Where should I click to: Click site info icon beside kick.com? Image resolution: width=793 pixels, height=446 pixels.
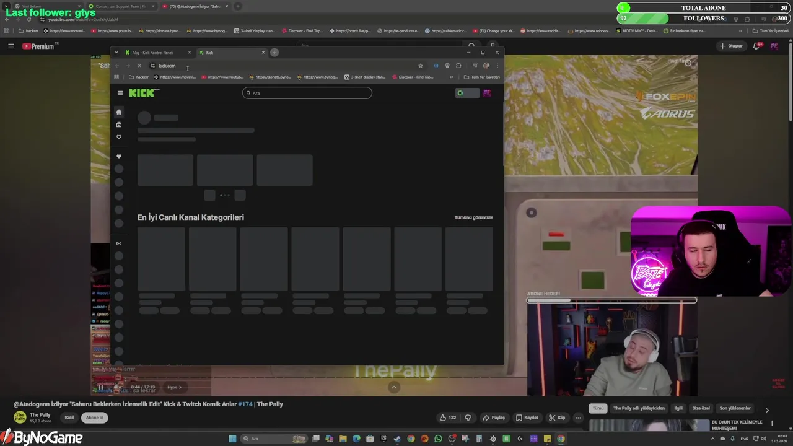[x=152, y=66]
